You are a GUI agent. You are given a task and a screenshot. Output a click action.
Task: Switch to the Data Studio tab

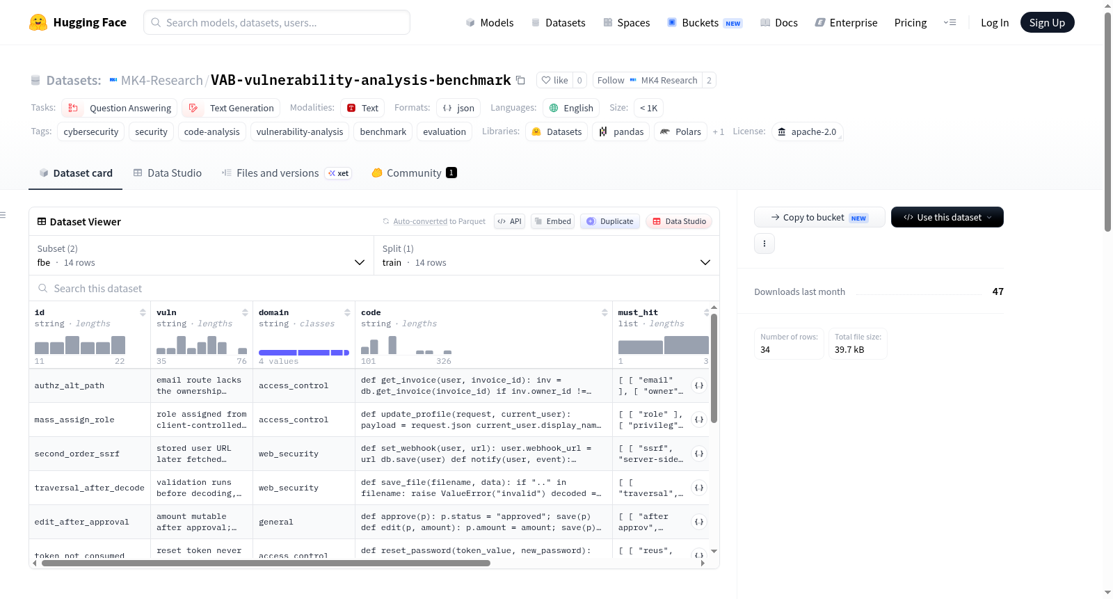pos(167,173)
